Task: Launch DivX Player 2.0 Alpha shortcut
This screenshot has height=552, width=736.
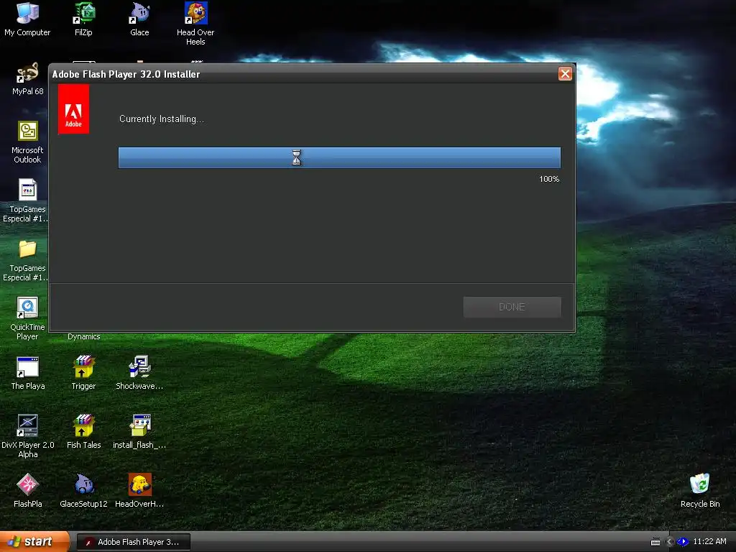Action: coord(28,436)
